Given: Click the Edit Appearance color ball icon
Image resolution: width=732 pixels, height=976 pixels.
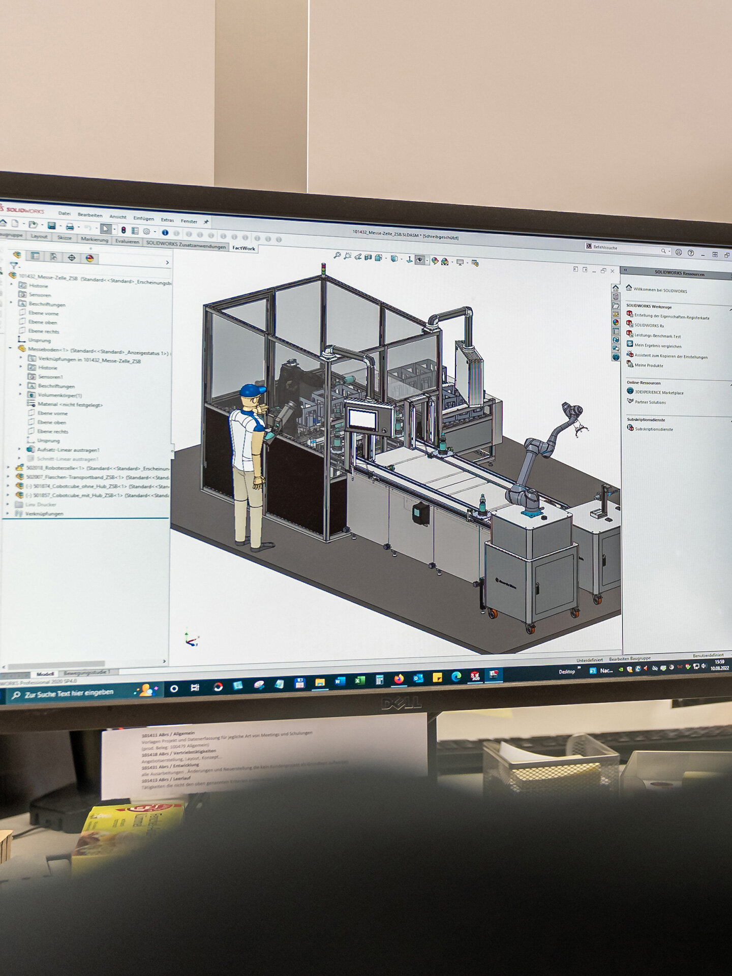Looking at the screenshot, I should point(435,261).
